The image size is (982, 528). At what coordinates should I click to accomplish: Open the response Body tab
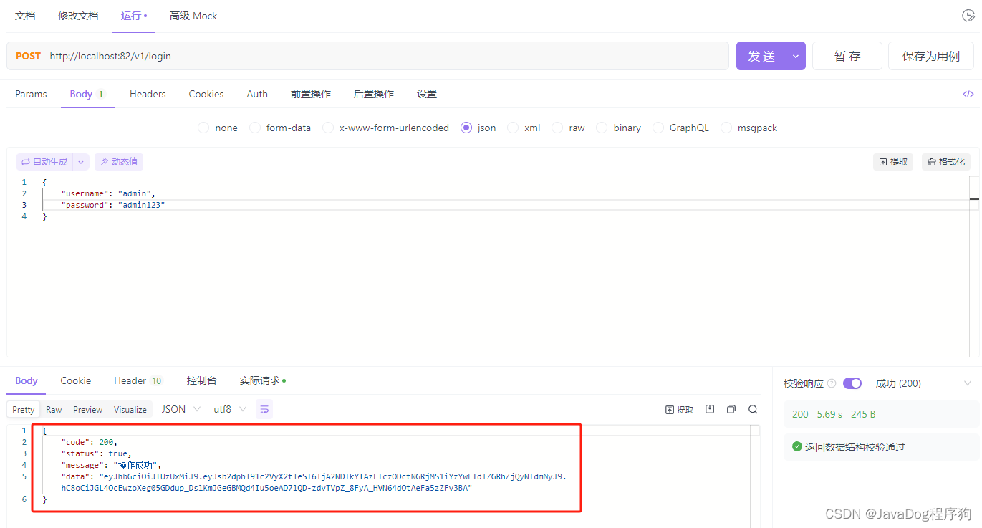[x=27, y=380]
